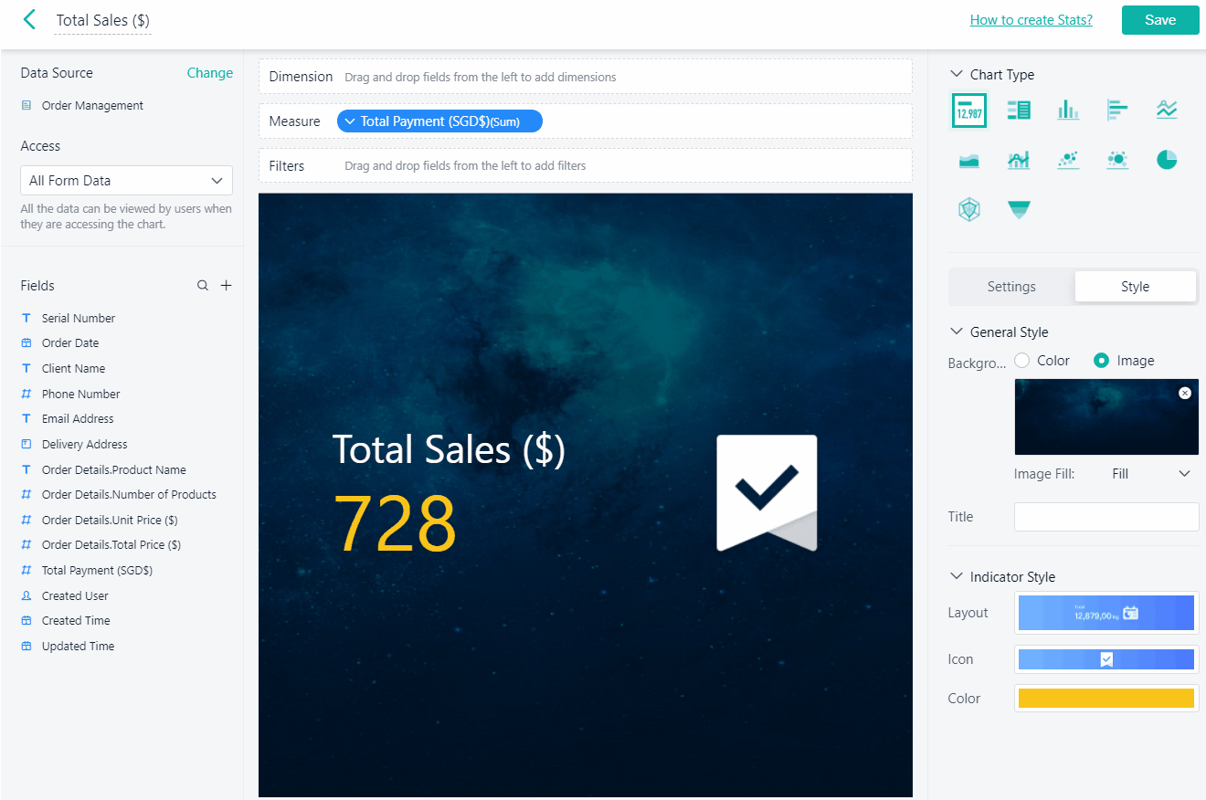The image size is (1206, 800).
Task: Select the radar chart type
Action: pyautogui.click(x=969, y=210)
